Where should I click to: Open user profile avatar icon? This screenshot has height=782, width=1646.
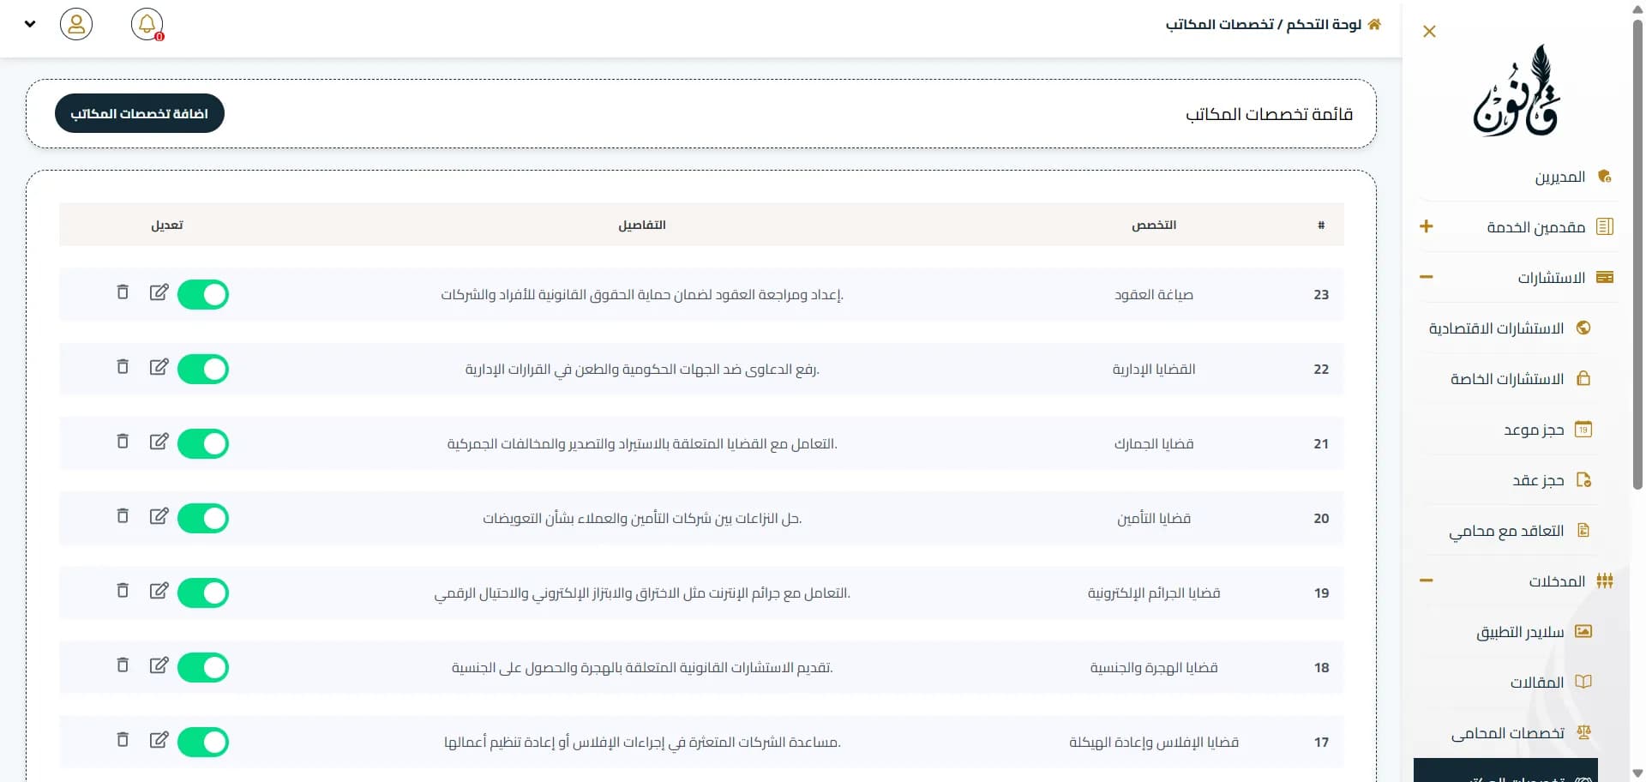pyautogui.click(x=76, y=24)
